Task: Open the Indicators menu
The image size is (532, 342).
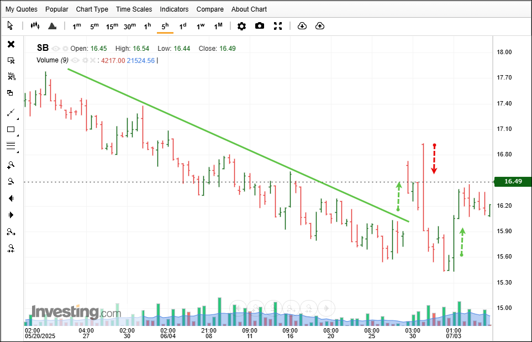Action: click(174, 9)
